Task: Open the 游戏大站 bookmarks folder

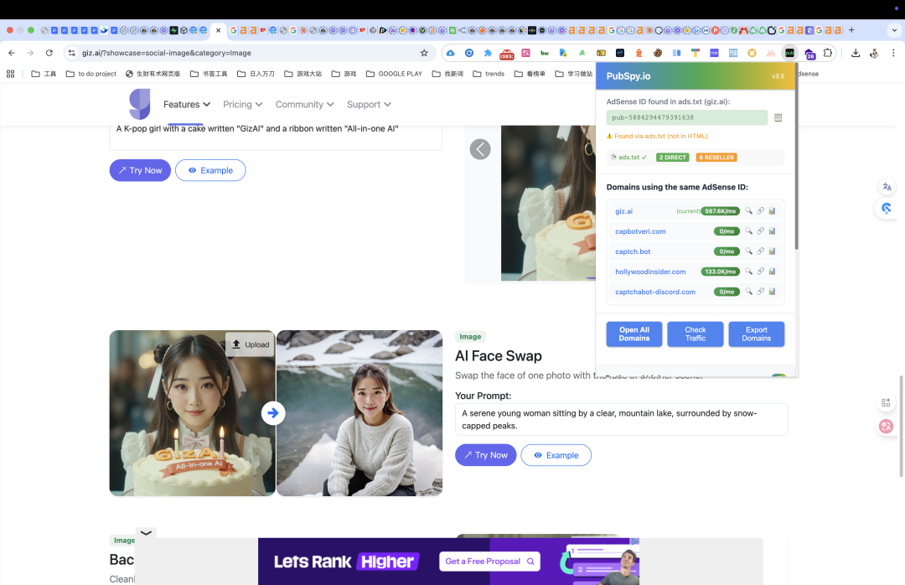Action: point(303,74)
